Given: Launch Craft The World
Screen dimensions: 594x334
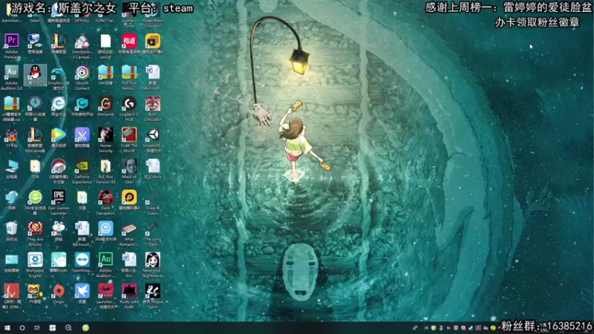Looking at the screenshot, I should [129, 140].
